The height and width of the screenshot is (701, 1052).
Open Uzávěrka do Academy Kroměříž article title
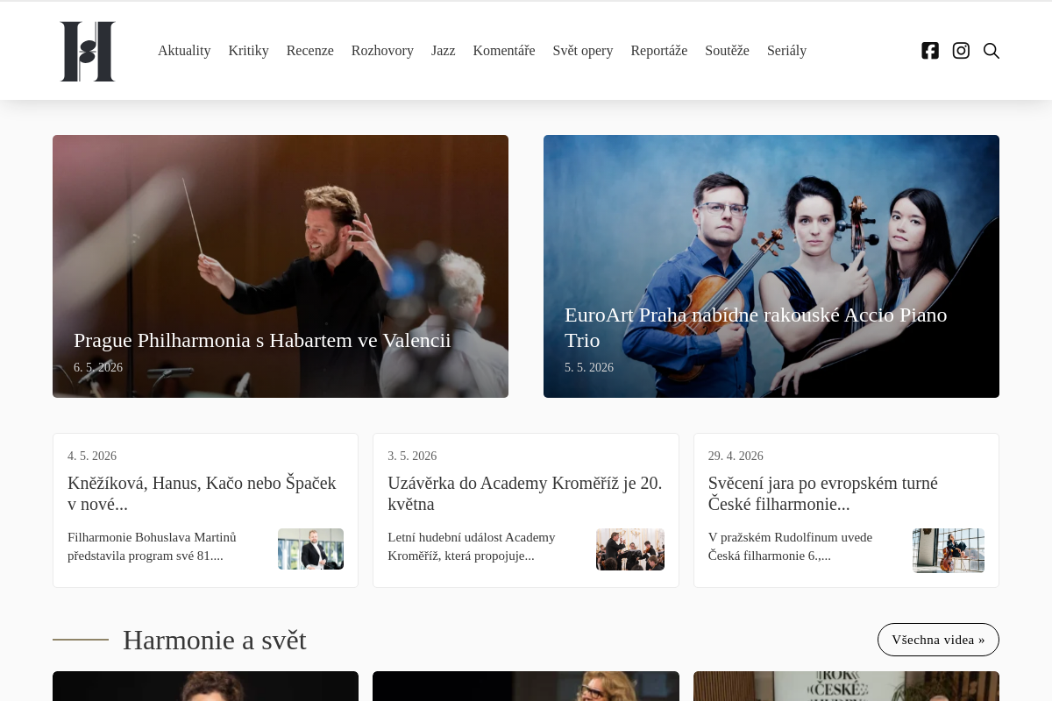(524, 493)
